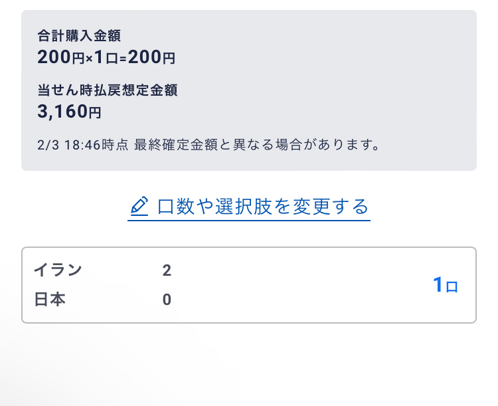
Task: Select Japan's predicted score 0
Action: click(x=167, y=300)
